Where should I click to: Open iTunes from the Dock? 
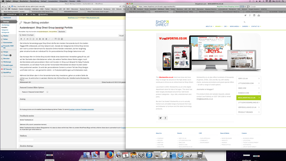(149, 155)
